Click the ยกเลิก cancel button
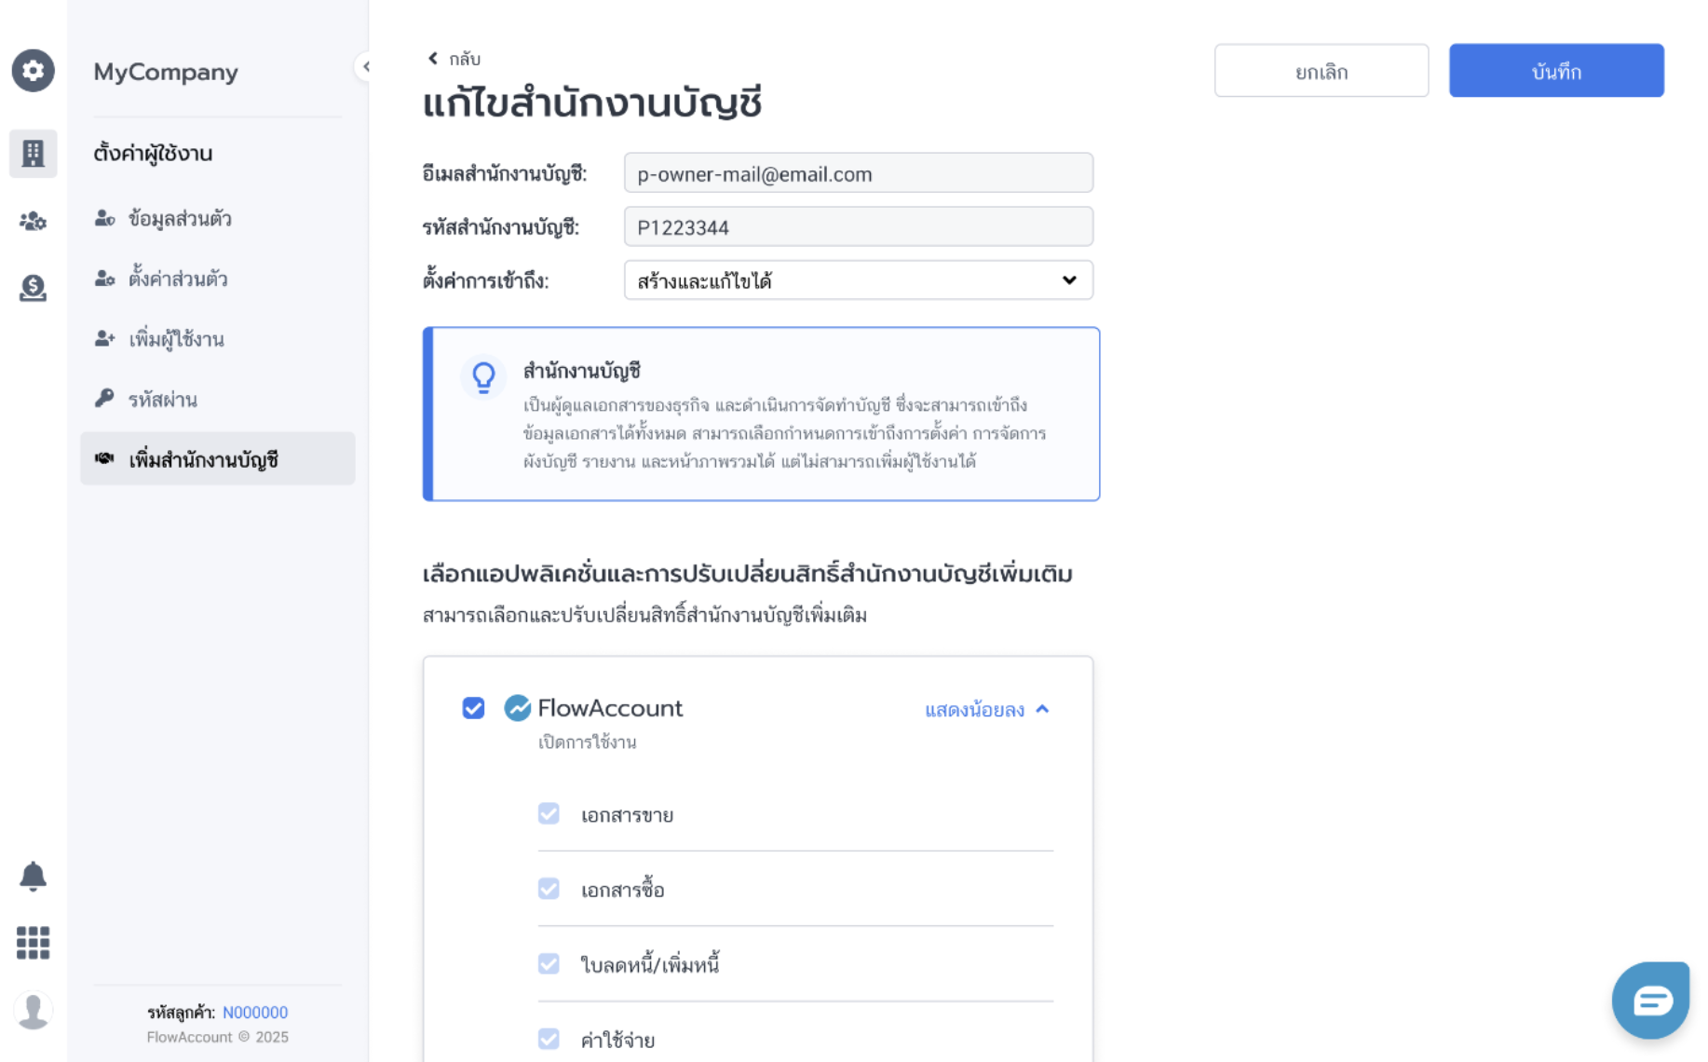 coord(1321,71)
